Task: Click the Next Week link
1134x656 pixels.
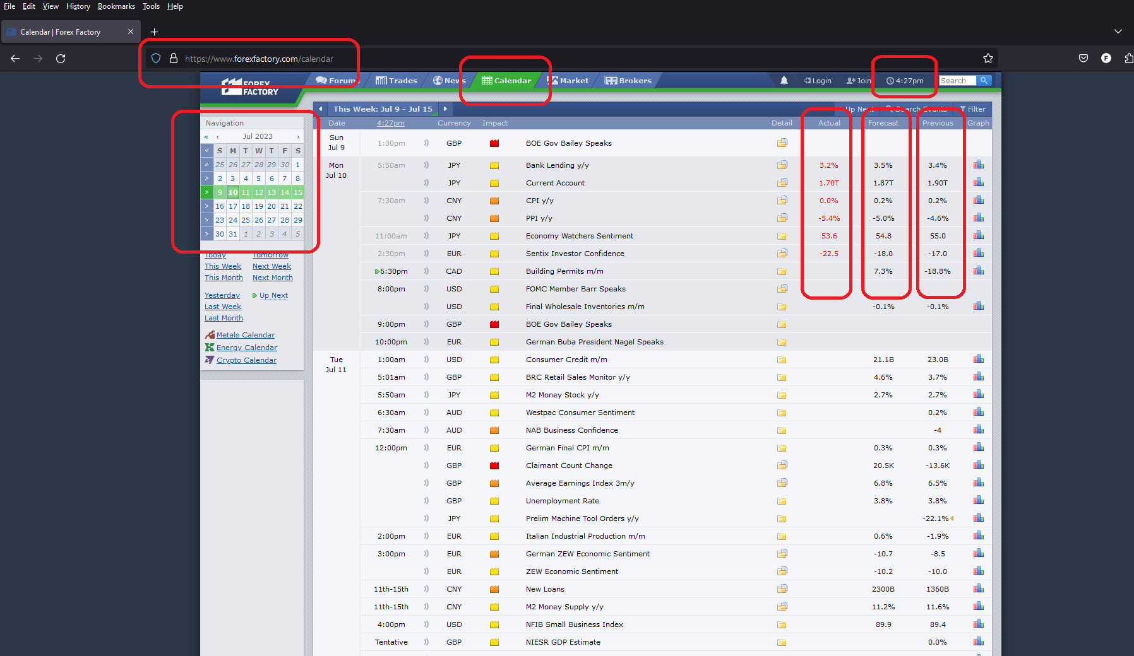Action: (x=272, y=266)
